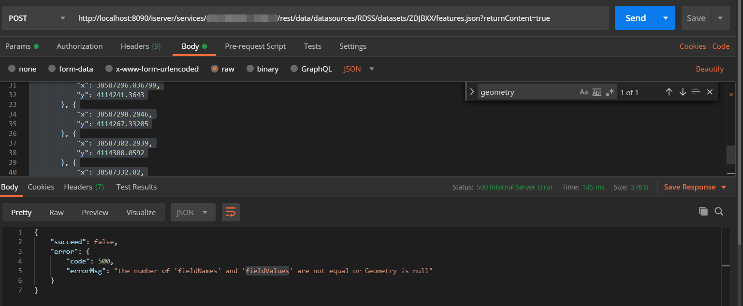743x306 pixels.
Task: Select Visualize response view
Action: pos(141,212)
